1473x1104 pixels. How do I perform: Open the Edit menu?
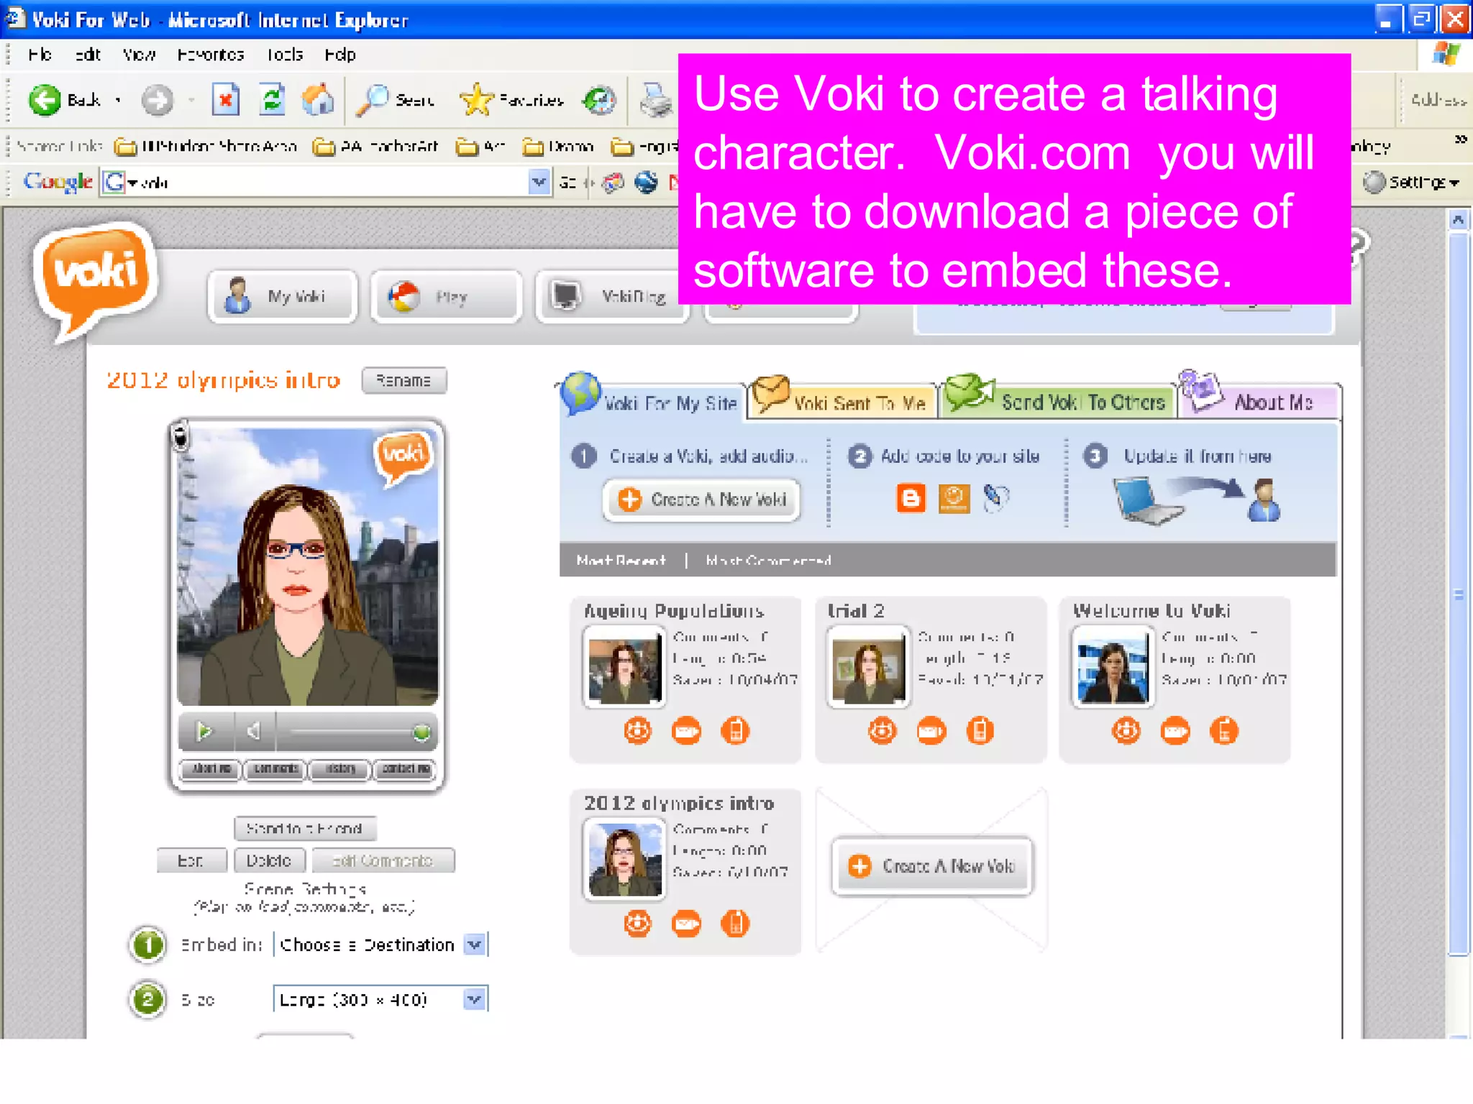pyautogui.click(x=88, y=55)
